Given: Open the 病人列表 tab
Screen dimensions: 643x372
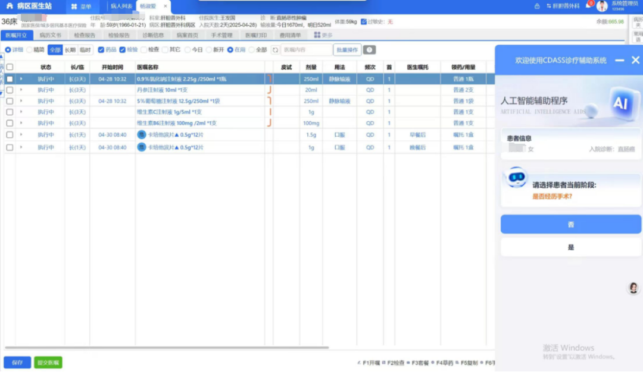Looking at the screenshot, I should click(x=121, y=7).
